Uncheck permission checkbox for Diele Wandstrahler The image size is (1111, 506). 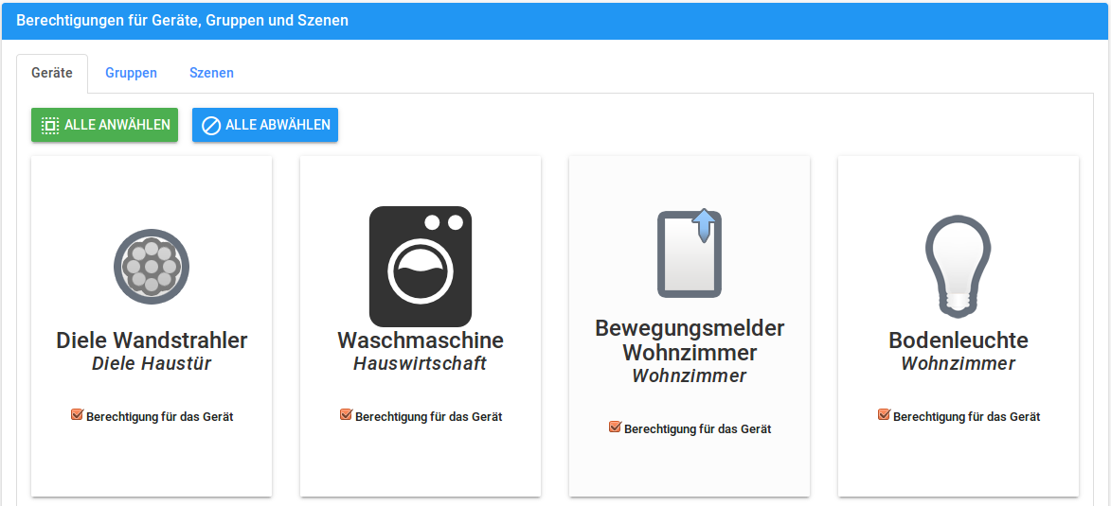click(78, 415)
